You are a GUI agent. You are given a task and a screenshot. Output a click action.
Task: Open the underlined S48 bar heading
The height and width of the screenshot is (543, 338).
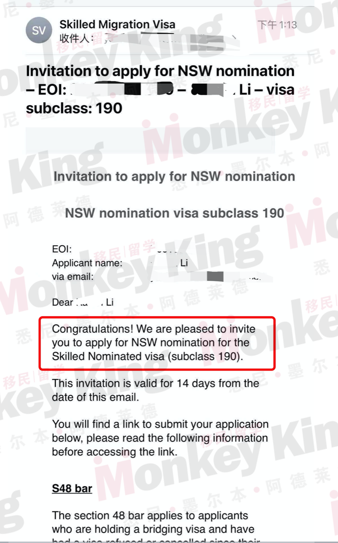tap(72, 489)
